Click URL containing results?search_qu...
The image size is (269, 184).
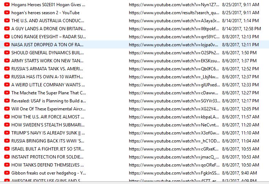[x=174, y=13]
